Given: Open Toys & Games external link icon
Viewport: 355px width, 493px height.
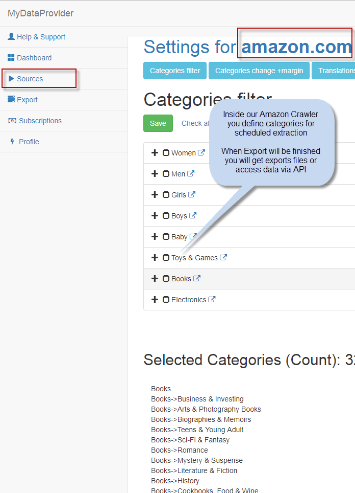Looking at the screenshot, I should 223,258.
